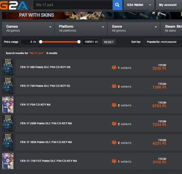Click the 6 results count text
Image resolution: width=182 pixels, height=174 pixels.
[52, 53]
